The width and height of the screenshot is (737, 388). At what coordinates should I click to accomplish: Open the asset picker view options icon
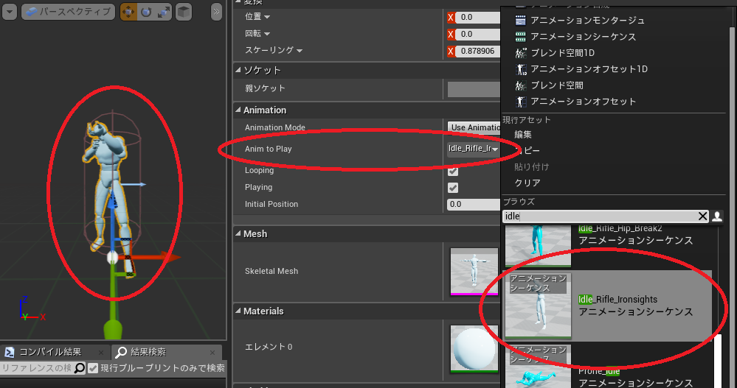717,216
